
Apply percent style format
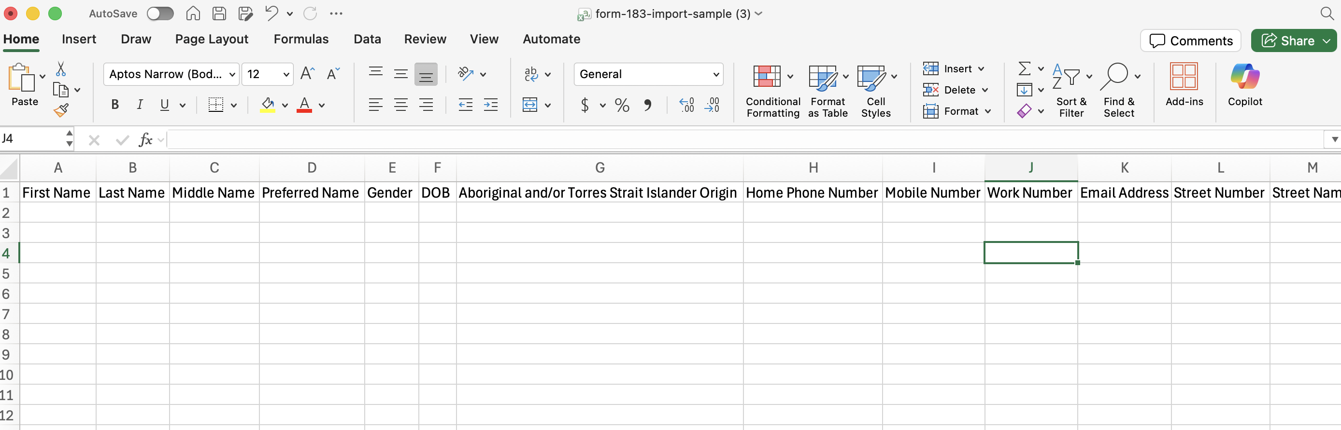click(x=622, y=105)
